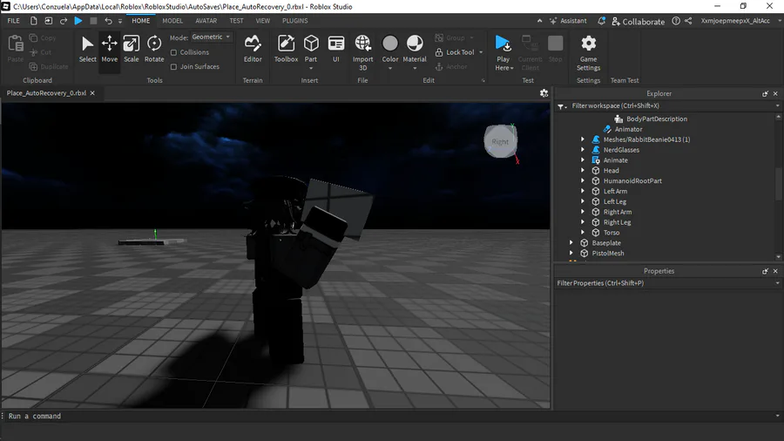Activate the Select tool
The height and width of the screenshot is (441, 784).
click(87, 49)
